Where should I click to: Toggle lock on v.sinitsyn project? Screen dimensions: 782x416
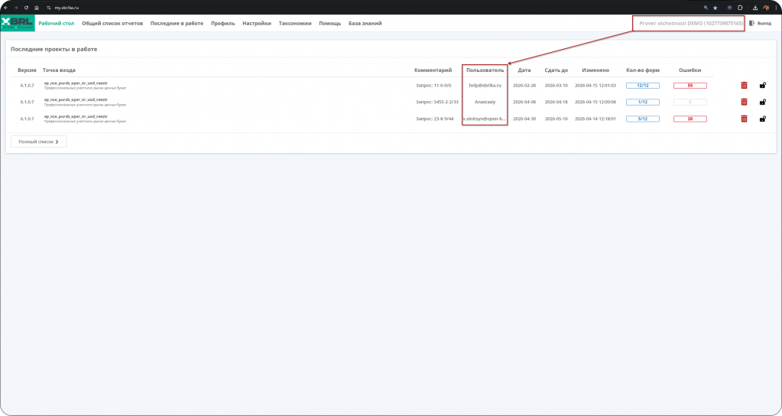(x=763, y=119)
